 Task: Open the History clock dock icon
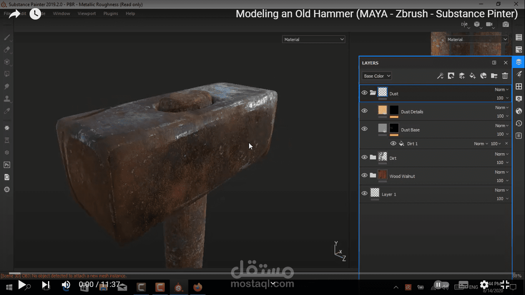click(x=519, y=123)
